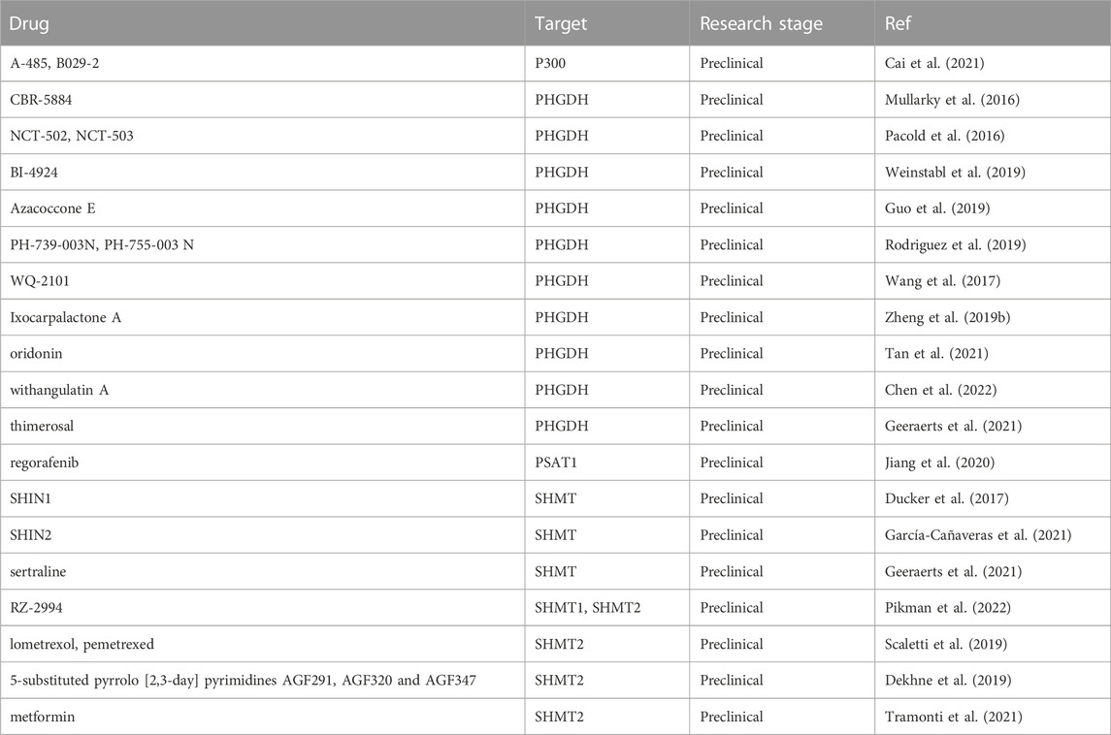The width and height of the screenshot is (1111, 735).
Task: Open Geeraerts et al. (2021) in thimerosal row
Action: (953, 427)
